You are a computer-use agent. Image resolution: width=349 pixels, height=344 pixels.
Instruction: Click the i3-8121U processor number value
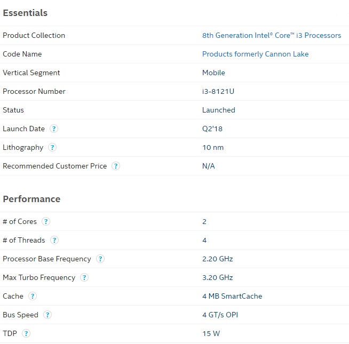[218, 92]
